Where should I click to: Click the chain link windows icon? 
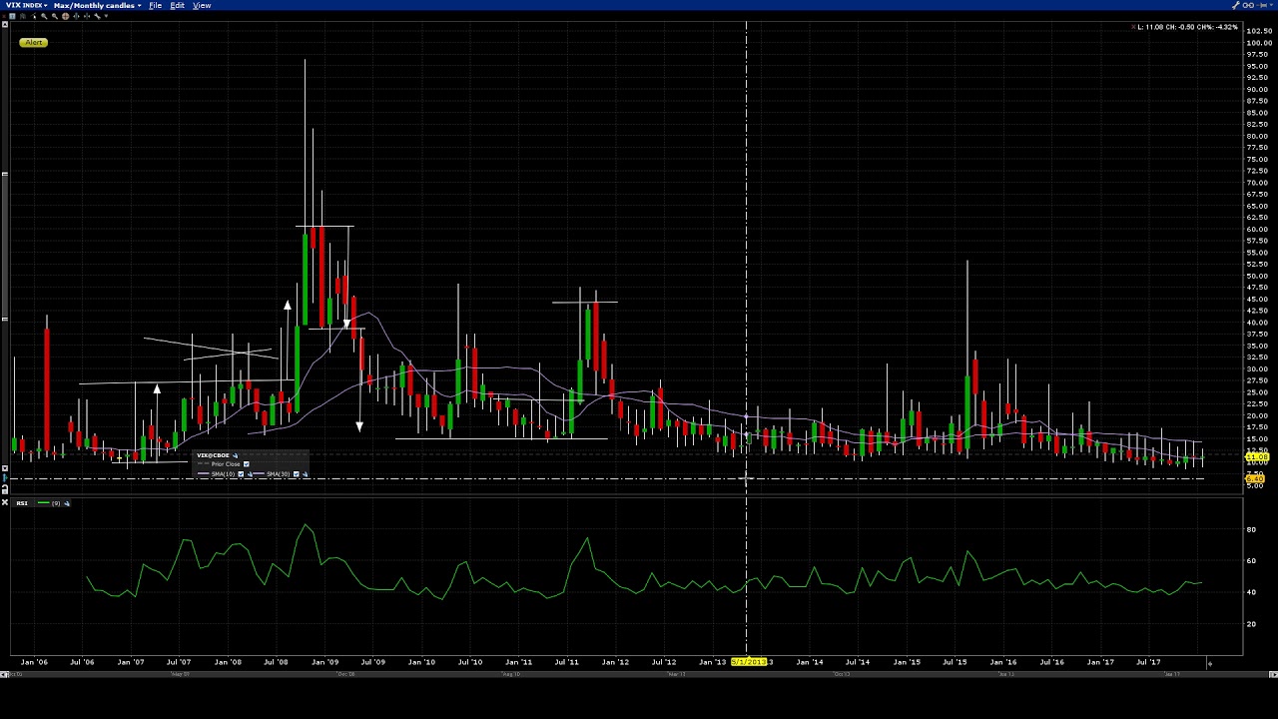[x=1248, y=5]
